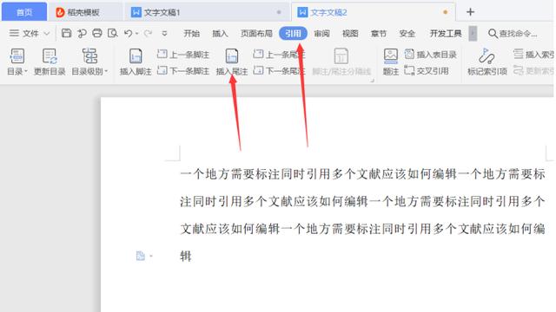The height and width of the screenshot is (312, 556).
Task: Click the Print Preview icon
Action: [112, 33]
